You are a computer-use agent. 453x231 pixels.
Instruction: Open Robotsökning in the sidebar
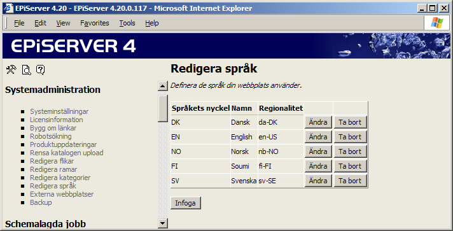pos(50,136)
